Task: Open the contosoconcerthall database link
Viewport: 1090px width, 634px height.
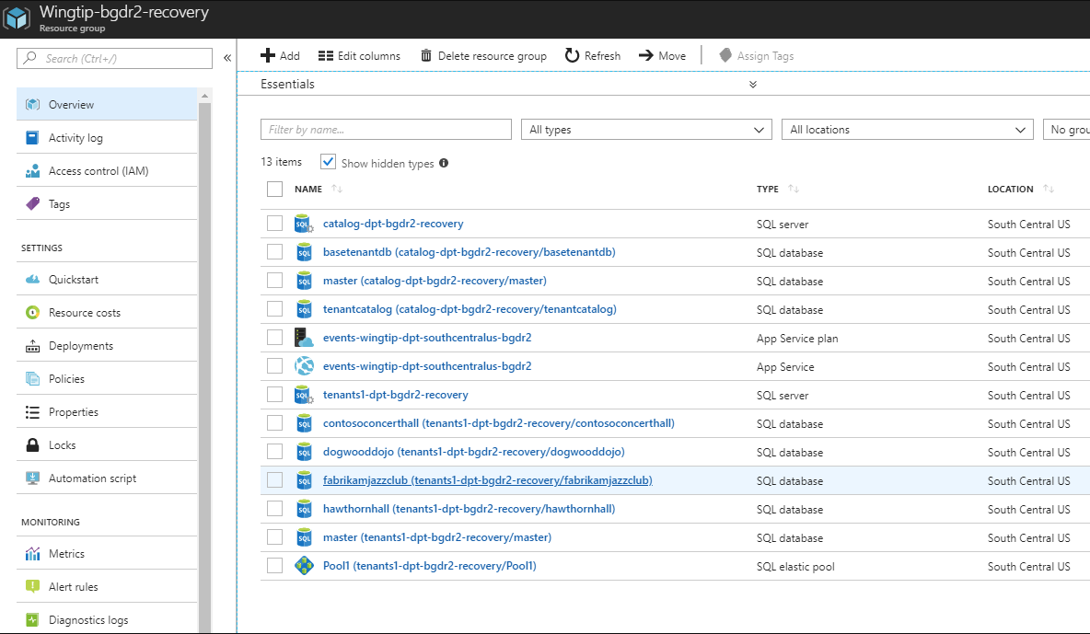Action: 498,423
